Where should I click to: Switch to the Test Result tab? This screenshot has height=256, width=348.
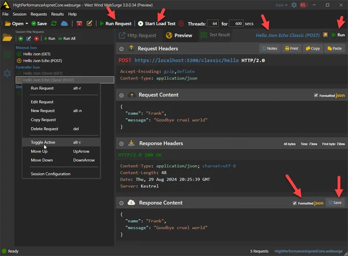coord(215,35)
